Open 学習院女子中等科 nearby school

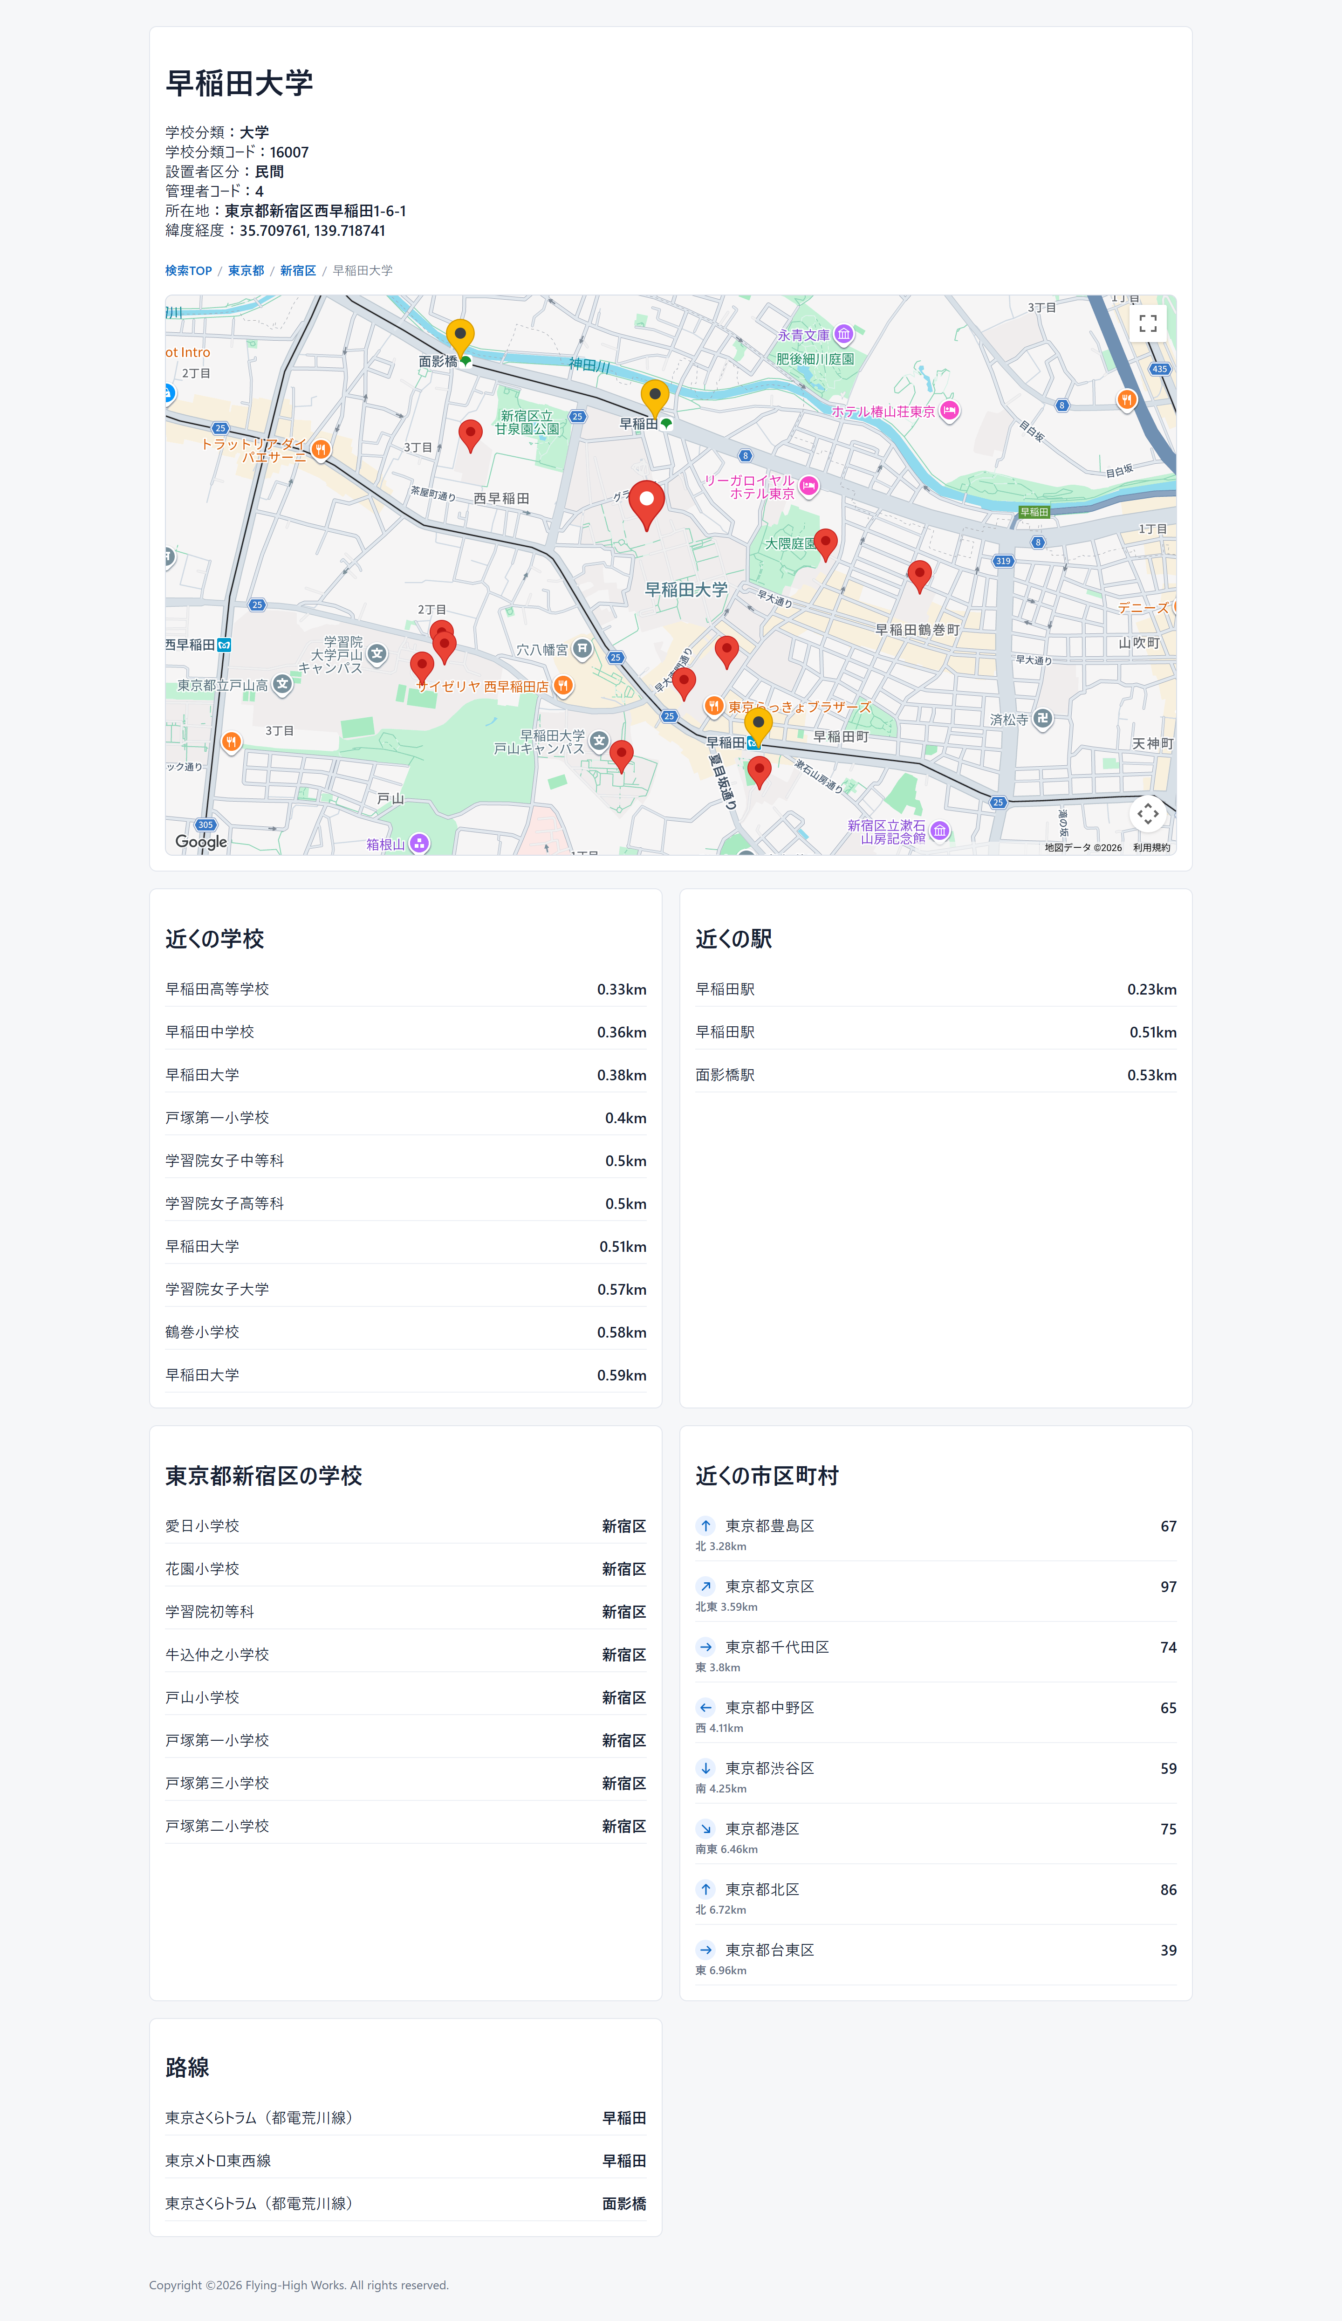(406, 1160)
